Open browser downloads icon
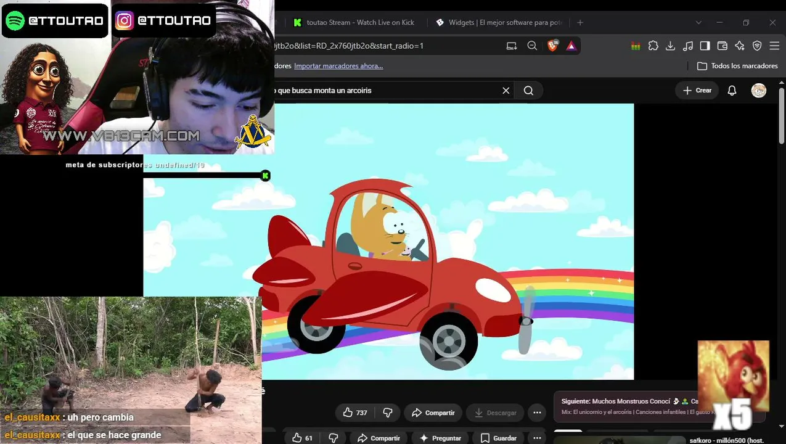786x444 pixels. (671, 46)
